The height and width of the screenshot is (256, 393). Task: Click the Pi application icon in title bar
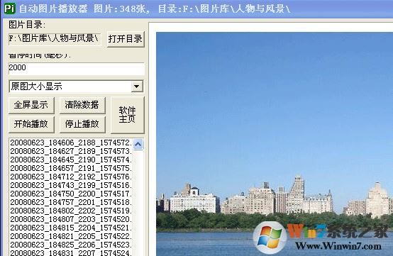pos(10,9)
